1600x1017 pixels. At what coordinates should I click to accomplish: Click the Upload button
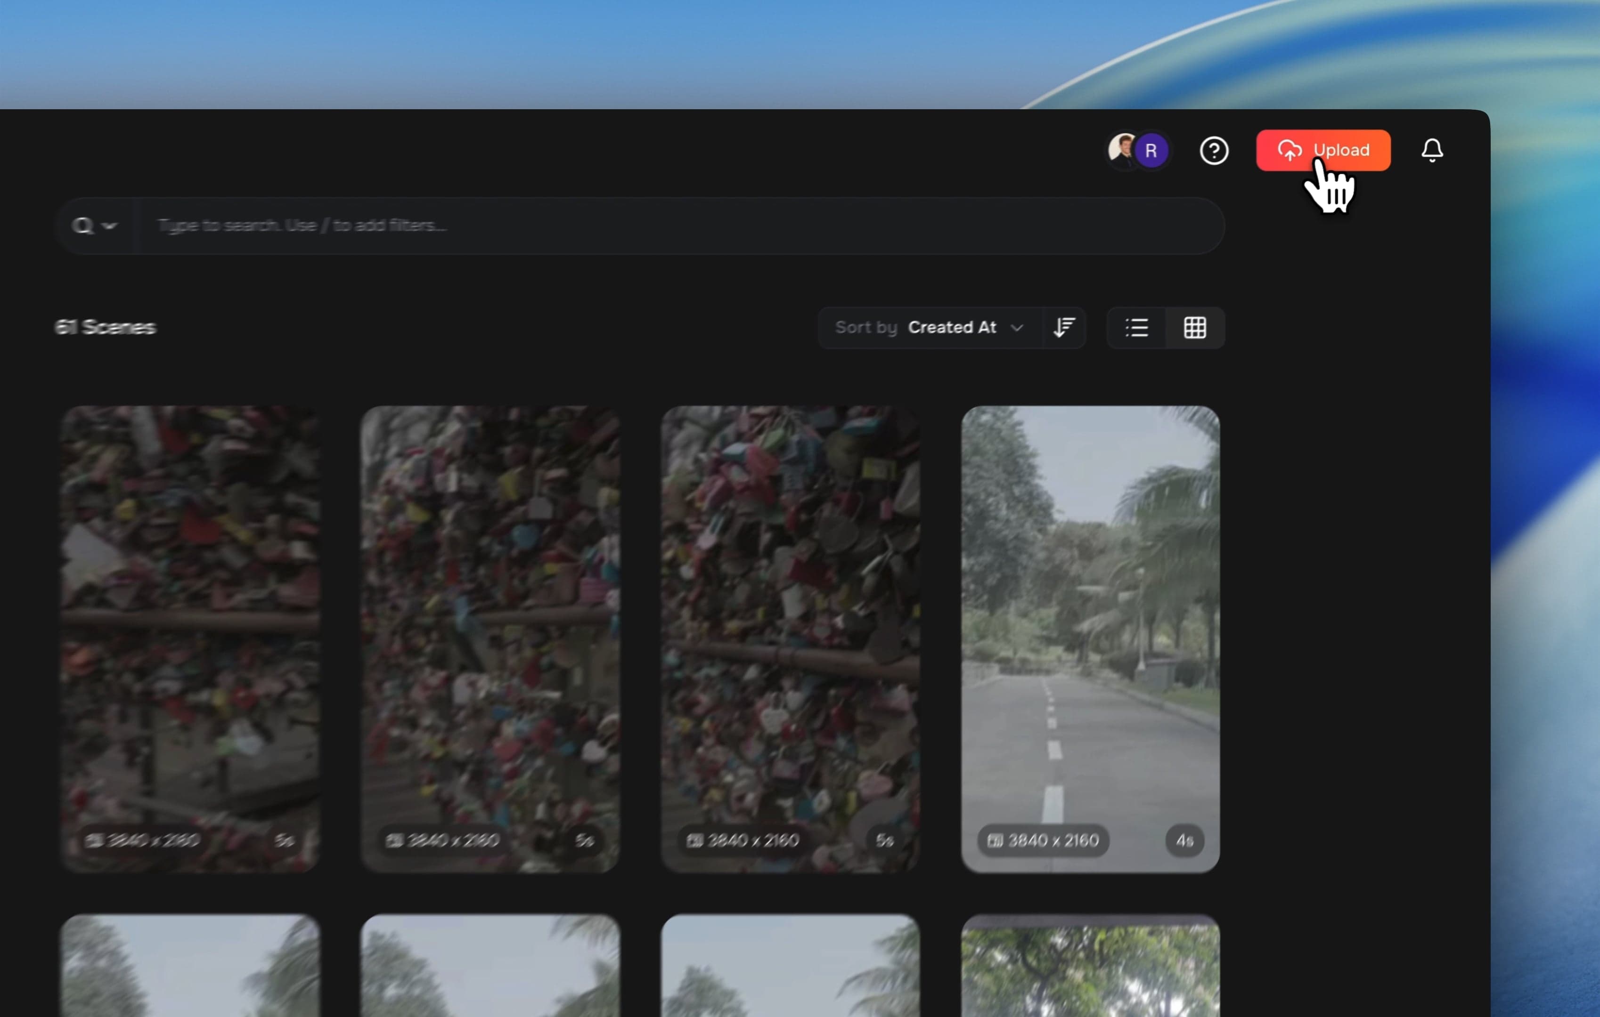click(1323, 150)
